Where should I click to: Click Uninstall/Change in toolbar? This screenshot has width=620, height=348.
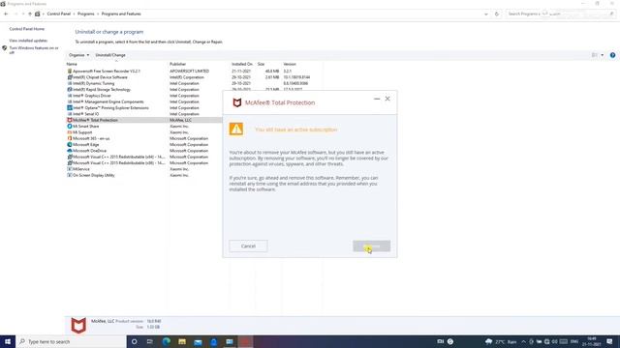[x=110, y=55]
